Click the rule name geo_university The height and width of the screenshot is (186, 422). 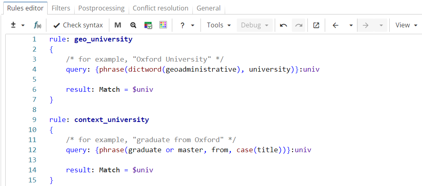103,39
